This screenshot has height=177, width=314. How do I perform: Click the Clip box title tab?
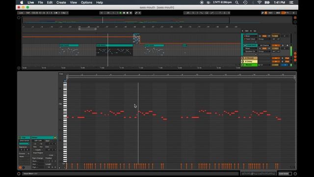(25, 138)
